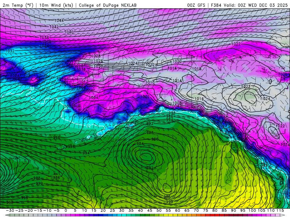Click the '2m Temp (°F)' header label
Image resolution: width=290 pixels, height=217 pixels.
point(18,5)
